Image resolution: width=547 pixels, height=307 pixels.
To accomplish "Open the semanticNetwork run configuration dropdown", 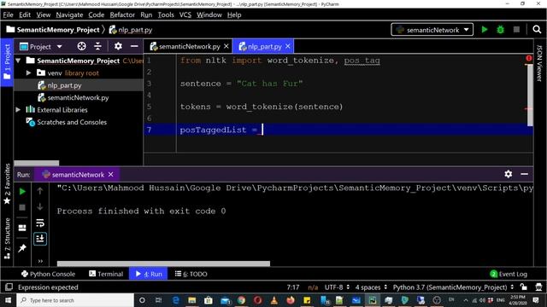I will click(432, 30).
